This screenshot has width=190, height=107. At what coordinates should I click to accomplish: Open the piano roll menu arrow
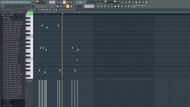[x=27, y=10]
